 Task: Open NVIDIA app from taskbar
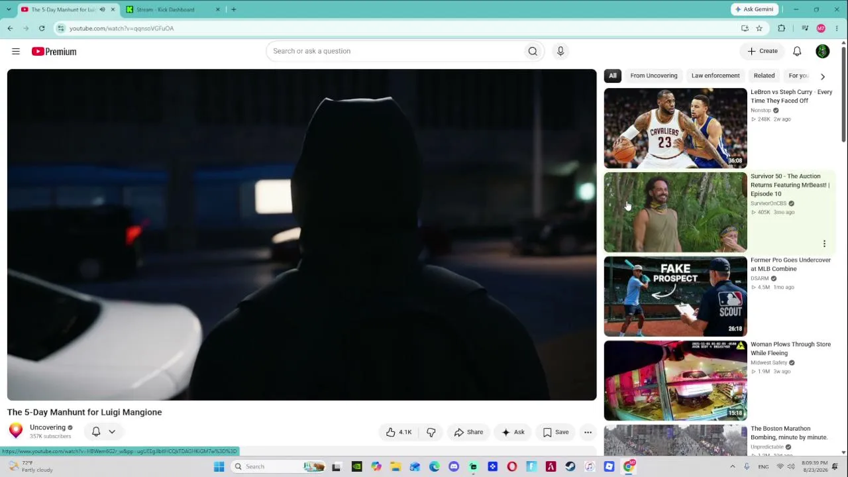(x=356, y=466)
